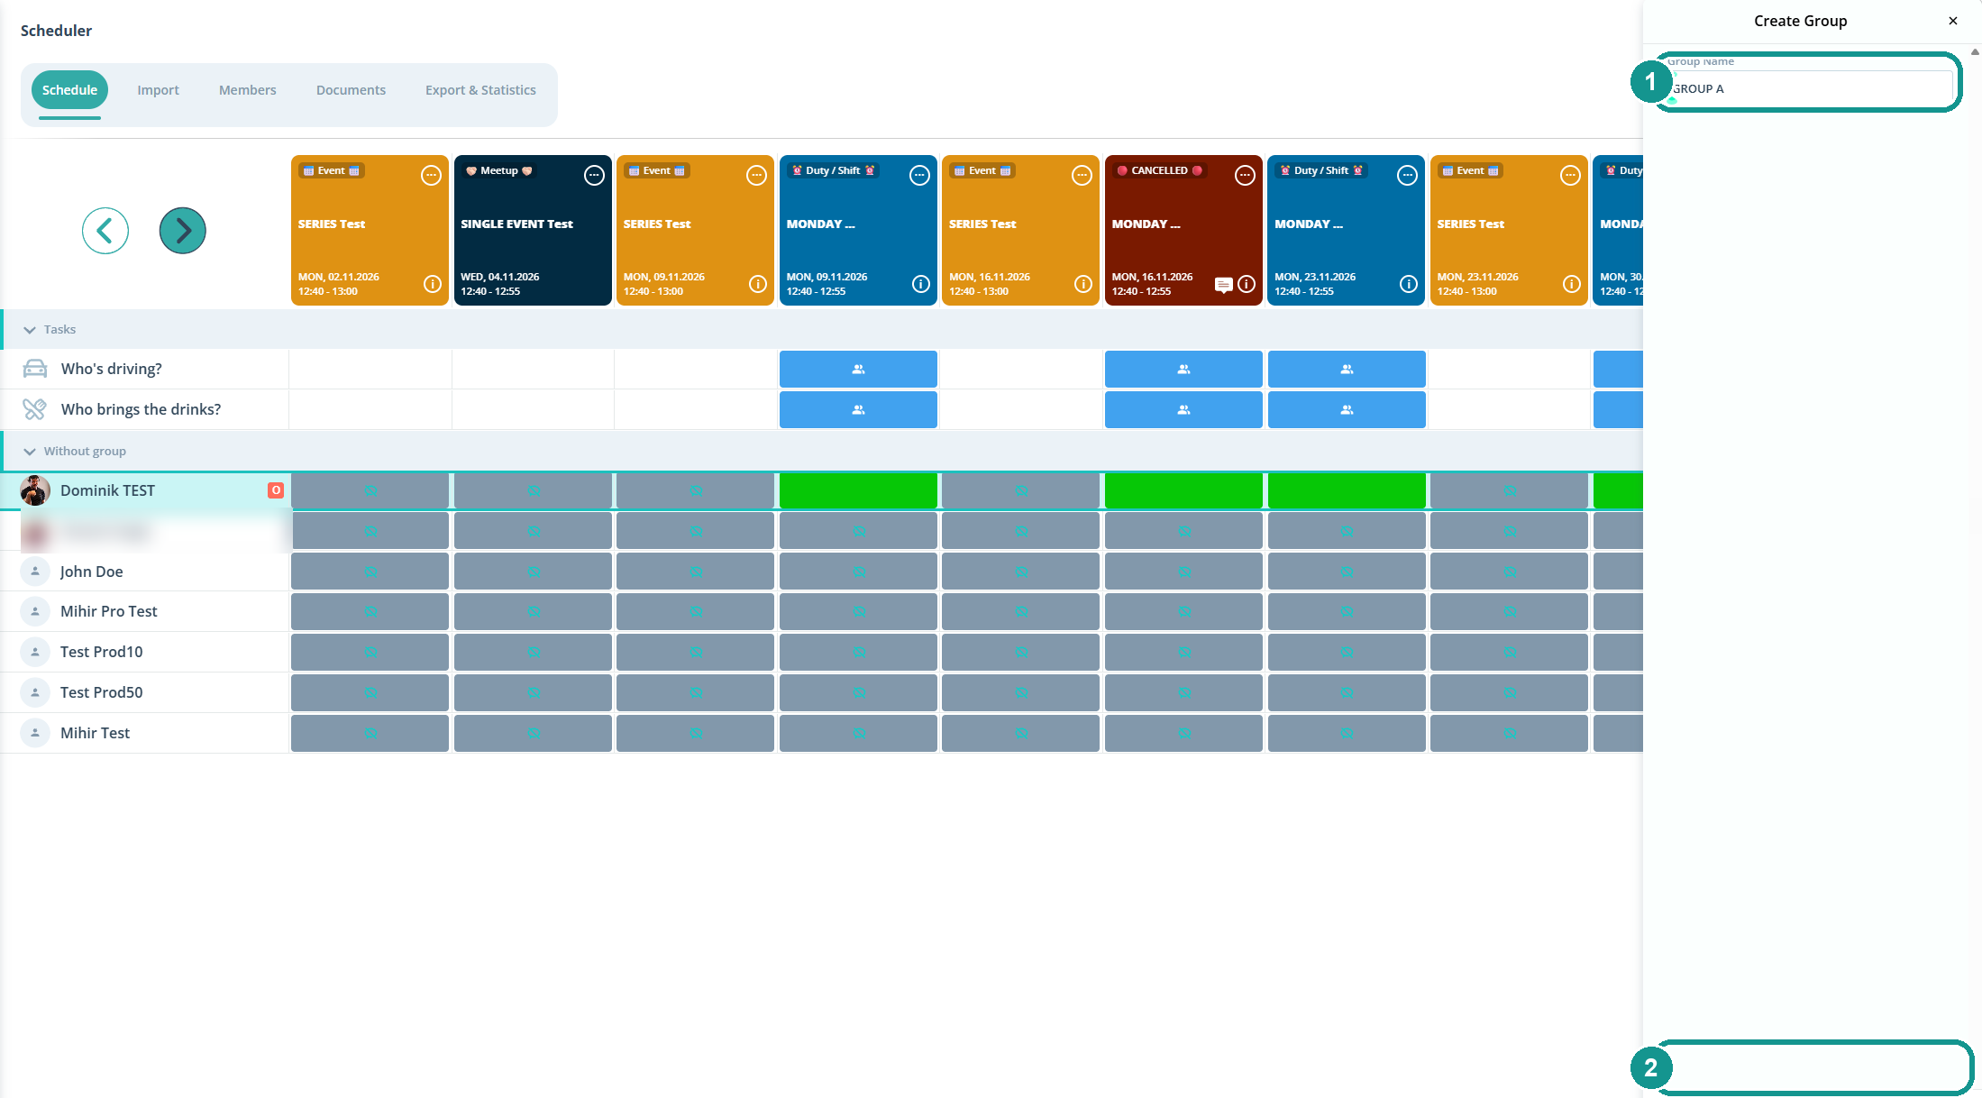Screen dimensions: 1982x1098
Task: Toggle Mihir Pro Test cell for 02.11.2026 event
Action: pos(370,611)
